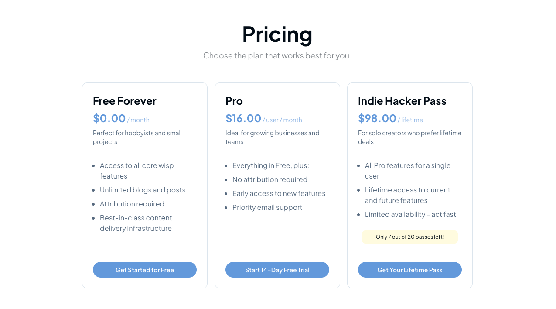This screenshot has height=309, width=556.
Task: Click the Pricing page heading
Action: coord(277,34)
